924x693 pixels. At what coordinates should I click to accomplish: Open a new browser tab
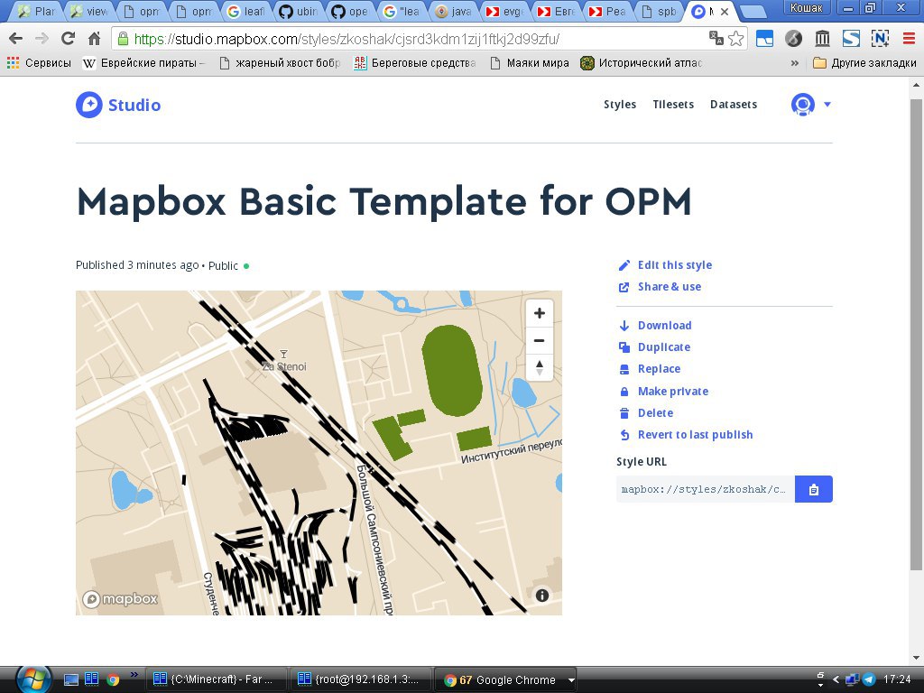[x=752, y=12]
